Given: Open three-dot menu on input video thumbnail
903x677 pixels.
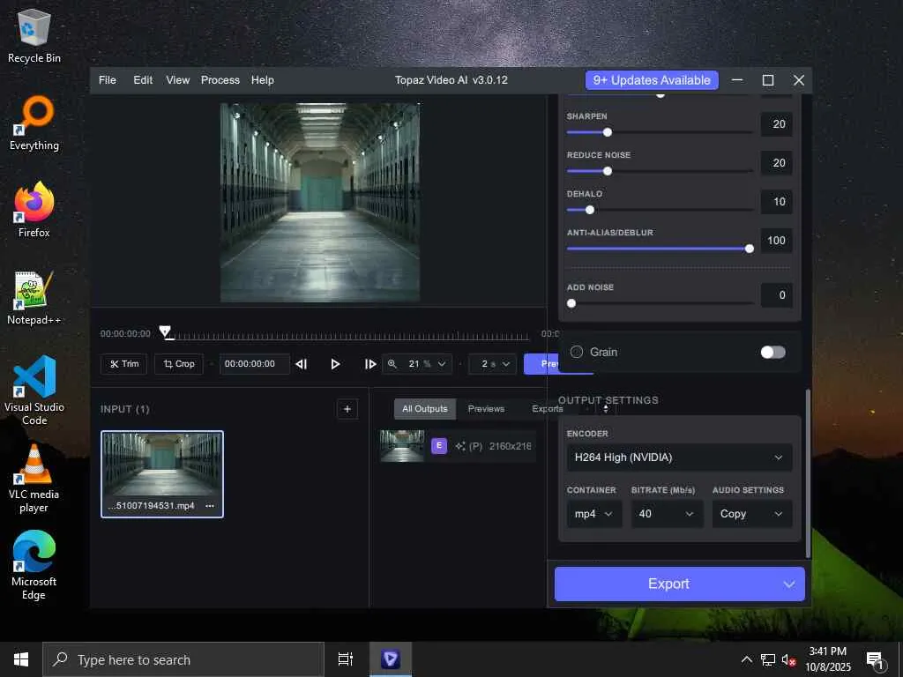Looking at the screenshot, I should [210, 506].
